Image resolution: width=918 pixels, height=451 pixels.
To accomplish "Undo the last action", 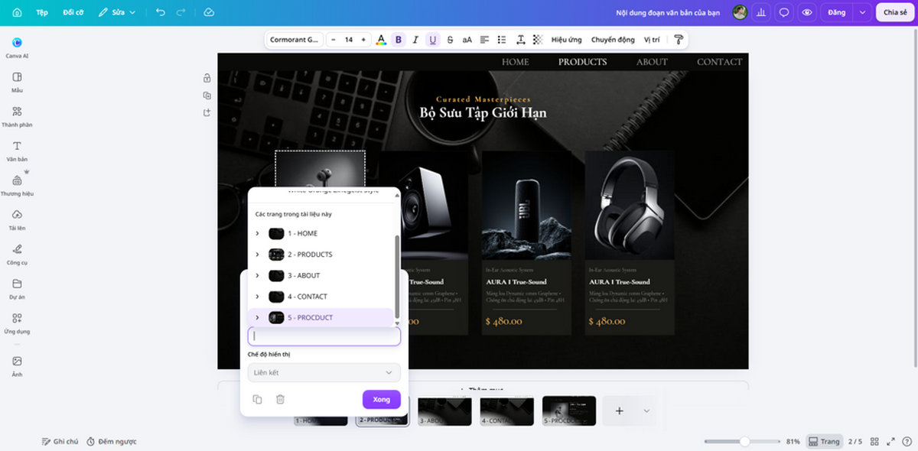I will point(160,12).
